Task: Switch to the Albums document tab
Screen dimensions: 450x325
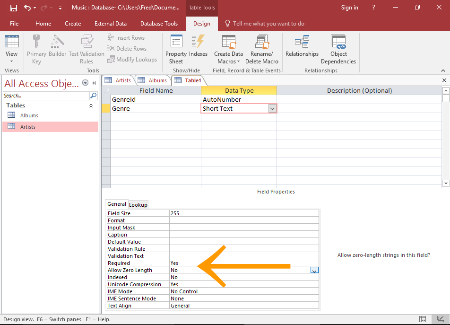Action: (153, 80)
